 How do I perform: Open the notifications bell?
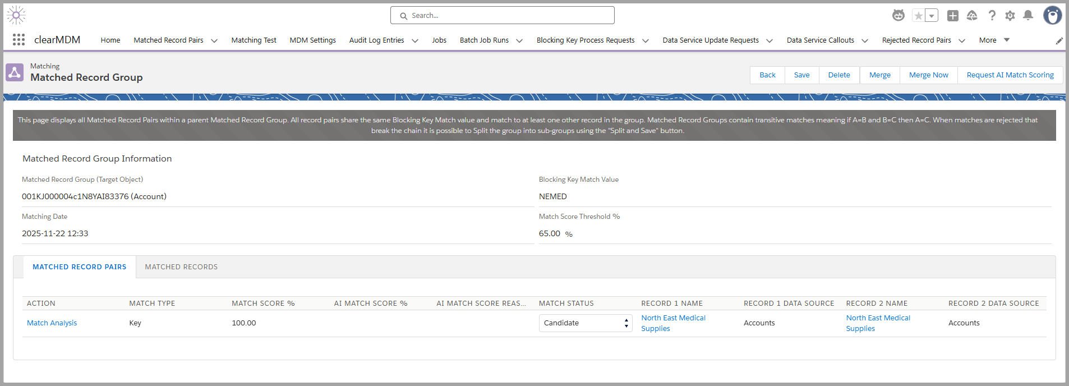(x=1027, y=16)
